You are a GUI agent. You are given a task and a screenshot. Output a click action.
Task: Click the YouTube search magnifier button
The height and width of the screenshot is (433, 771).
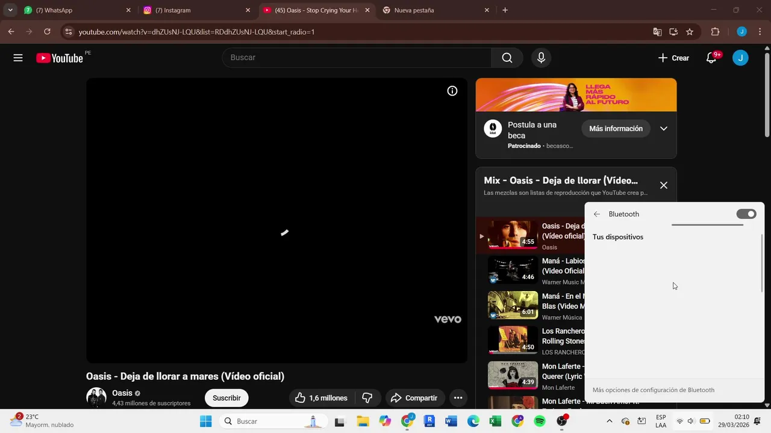507,58
